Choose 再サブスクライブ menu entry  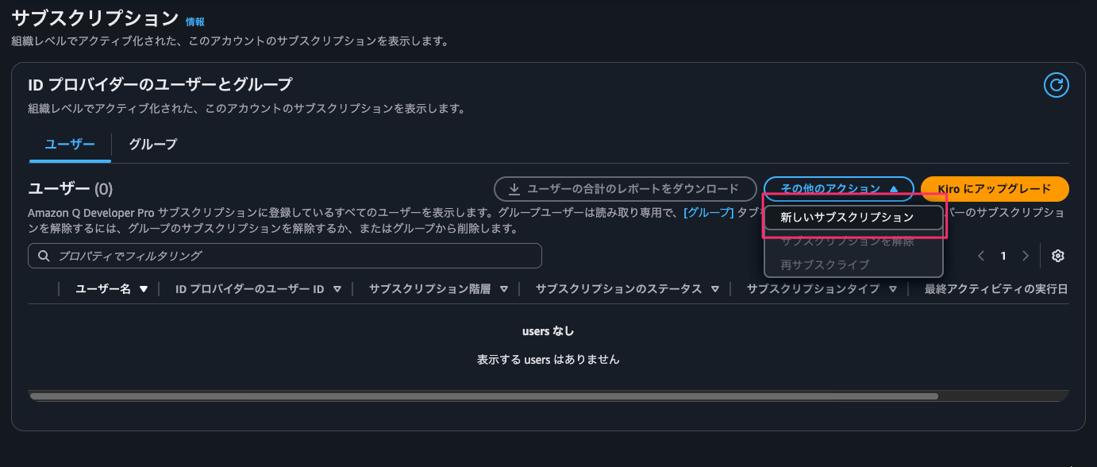(x=825, y=264)
